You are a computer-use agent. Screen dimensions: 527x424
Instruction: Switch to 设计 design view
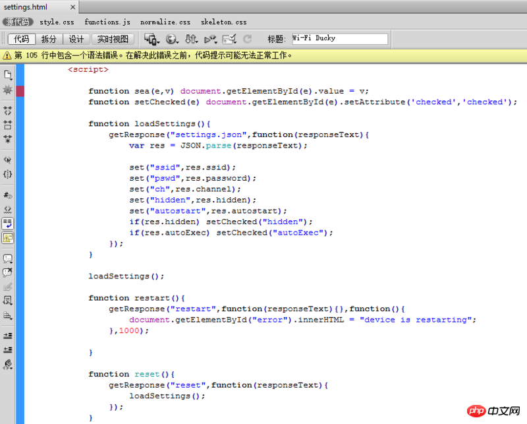tap(76, 39)
